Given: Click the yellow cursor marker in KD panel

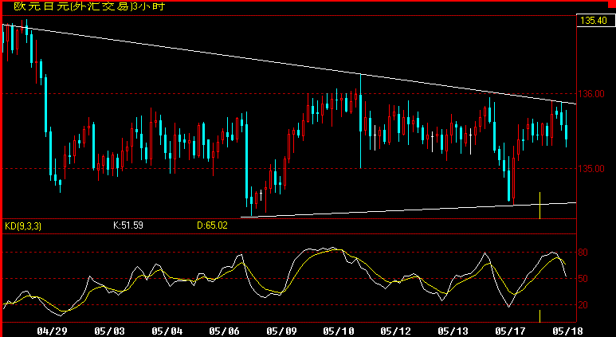Looking at the screenshot, I should 540,315.
